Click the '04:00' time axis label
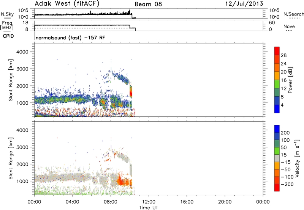 coord(72,202)
